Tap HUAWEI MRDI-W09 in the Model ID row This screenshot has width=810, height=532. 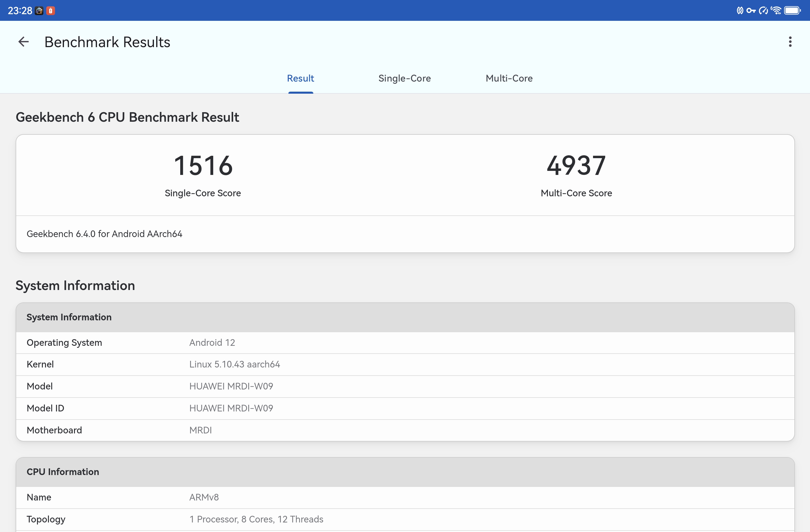(x=231, y=408)
